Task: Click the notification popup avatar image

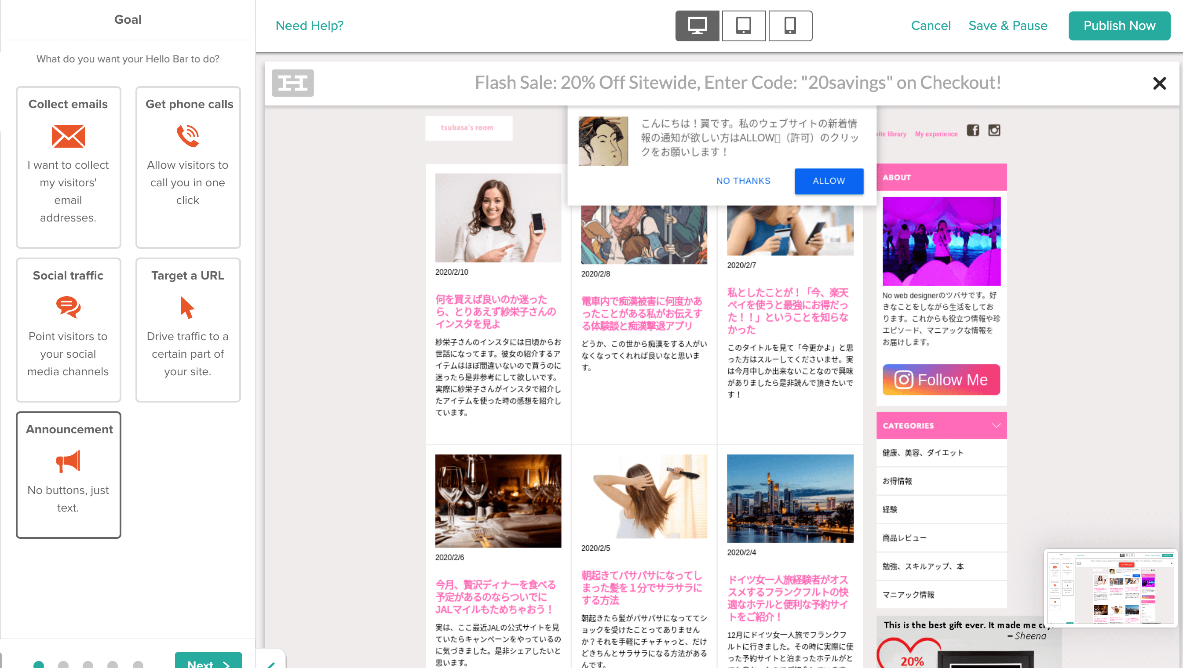Action: click(x=603, y=142)
